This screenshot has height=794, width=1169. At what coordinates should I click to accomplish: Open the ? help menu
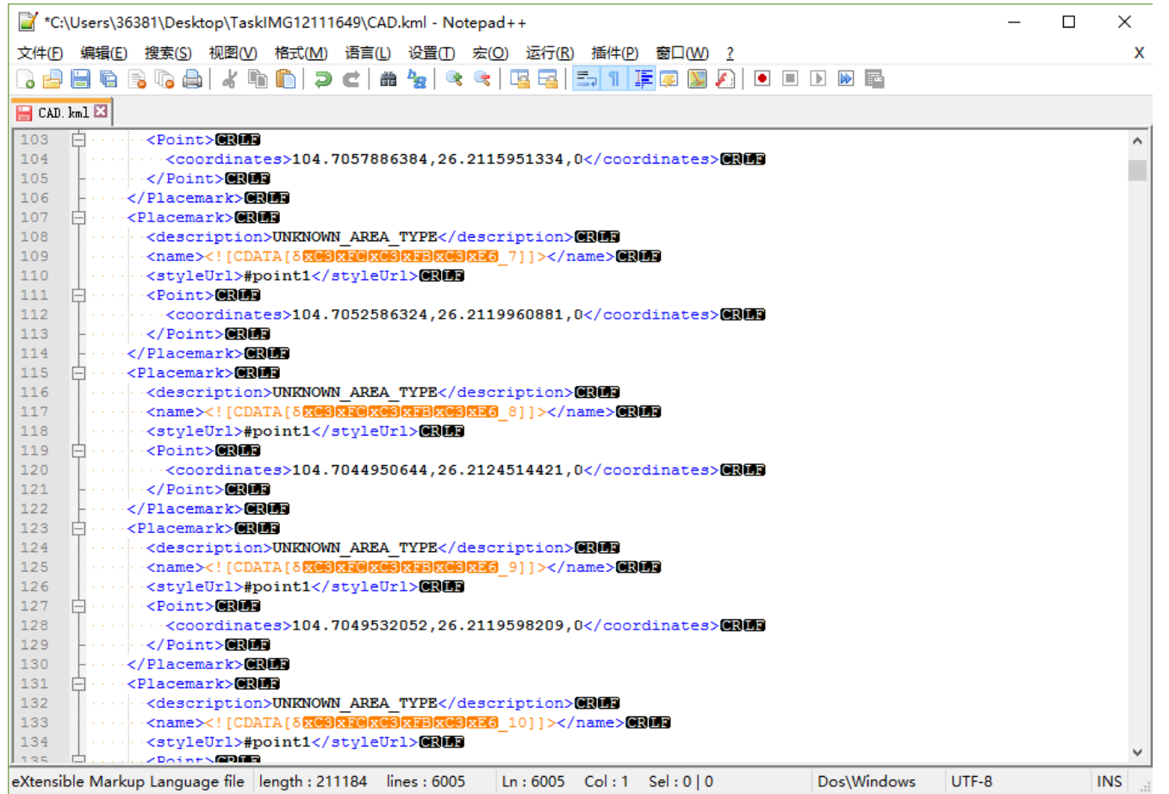(x=730, y=53)
